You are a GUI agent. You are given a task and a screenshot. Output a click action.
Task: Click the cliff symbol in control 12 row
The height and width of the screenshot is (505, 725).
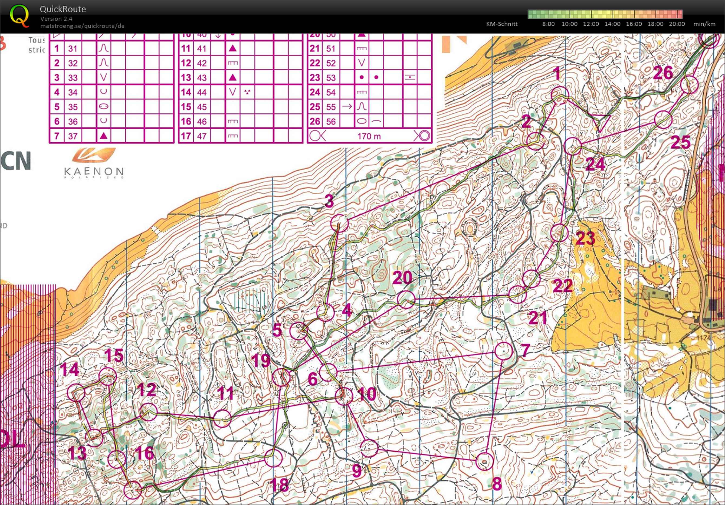click(233, 63)
